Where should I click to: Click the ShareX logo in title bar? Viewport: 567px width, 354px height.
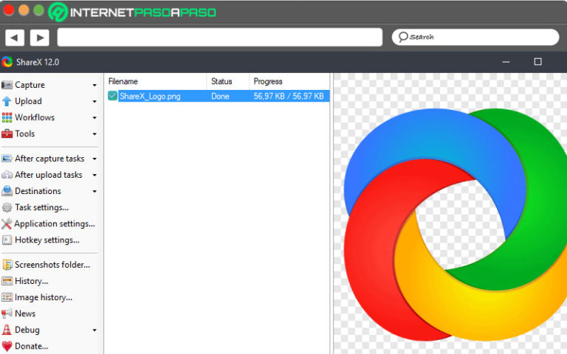click(x=7, y=62)
